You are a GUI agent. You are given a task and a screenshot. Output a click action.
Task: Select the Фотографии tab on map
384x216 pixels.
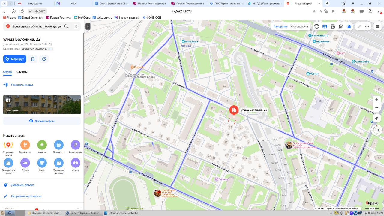pos(299,26)
